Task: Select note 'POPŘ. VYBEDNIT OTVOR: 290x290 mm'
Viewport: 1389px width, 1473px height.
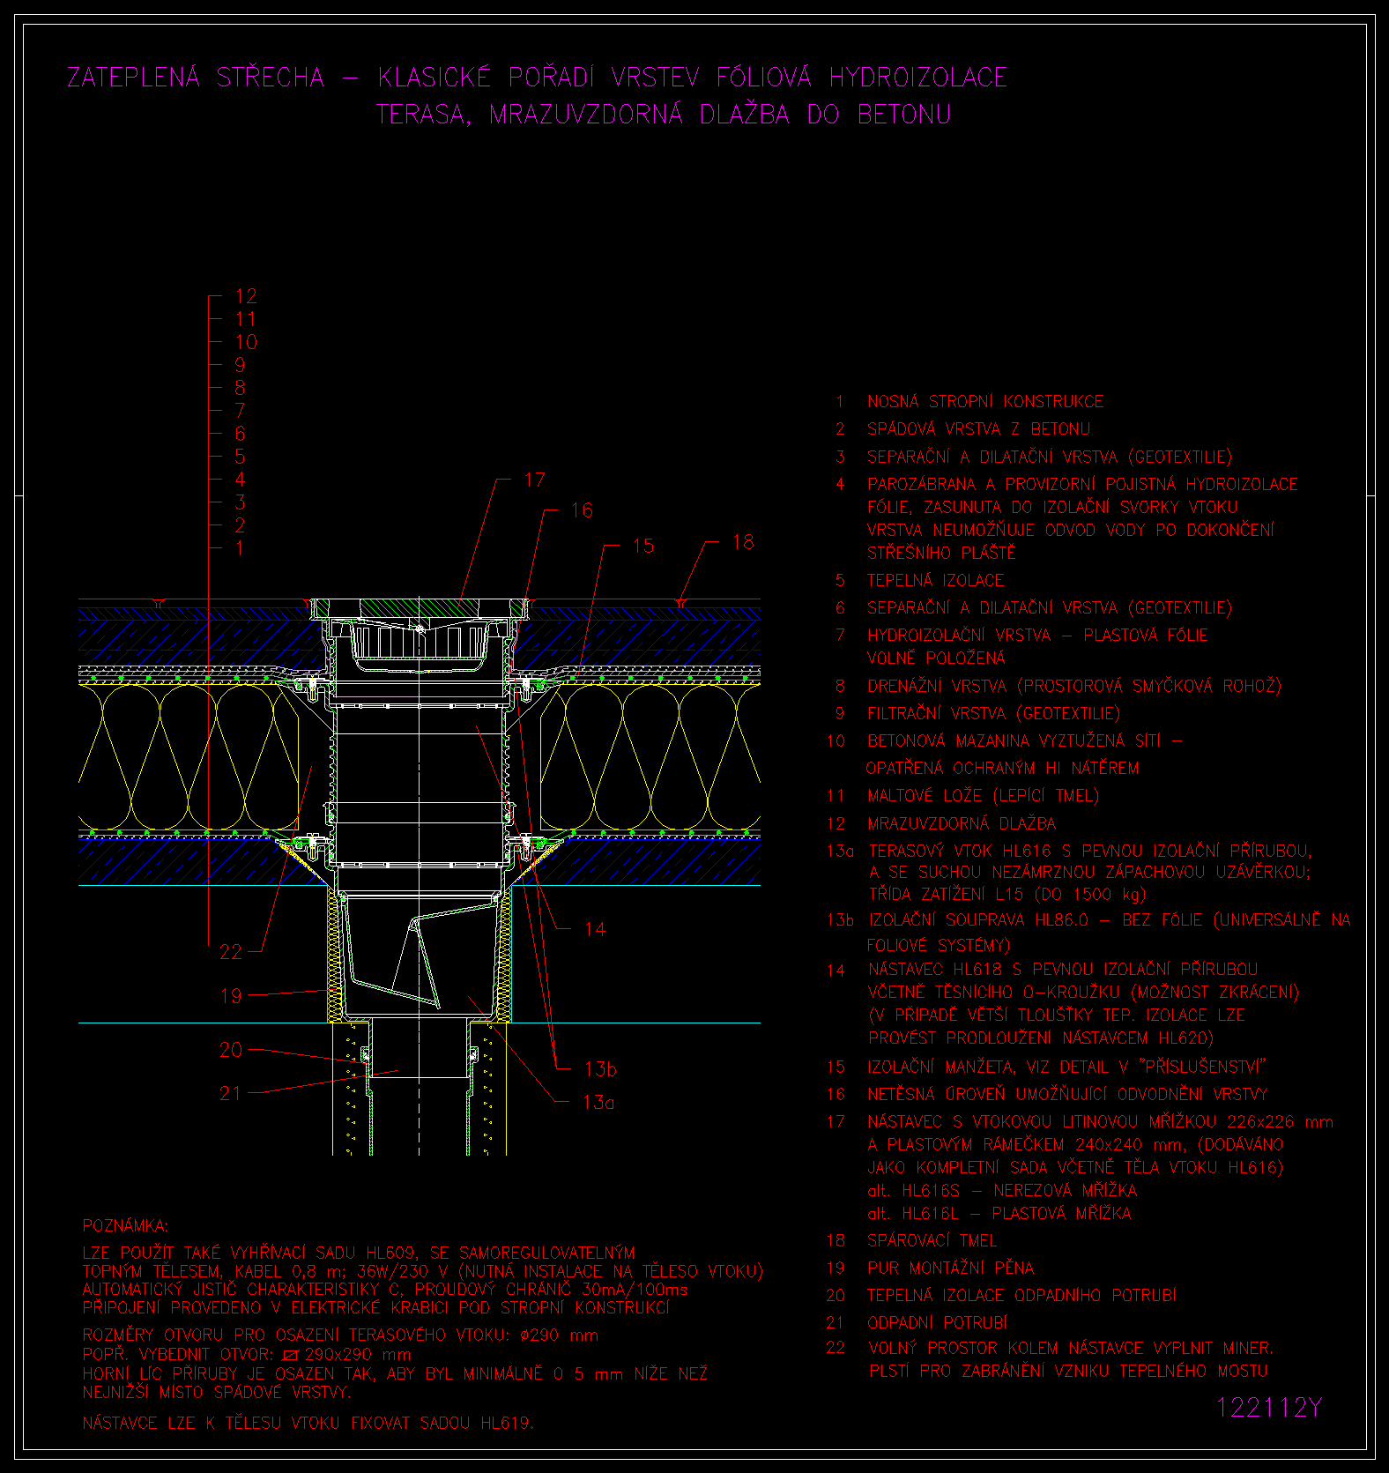Action: tap(247, 1355)
